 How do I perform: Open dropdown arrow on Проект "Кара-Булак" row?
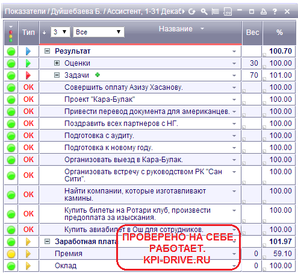tap(234, 99)
